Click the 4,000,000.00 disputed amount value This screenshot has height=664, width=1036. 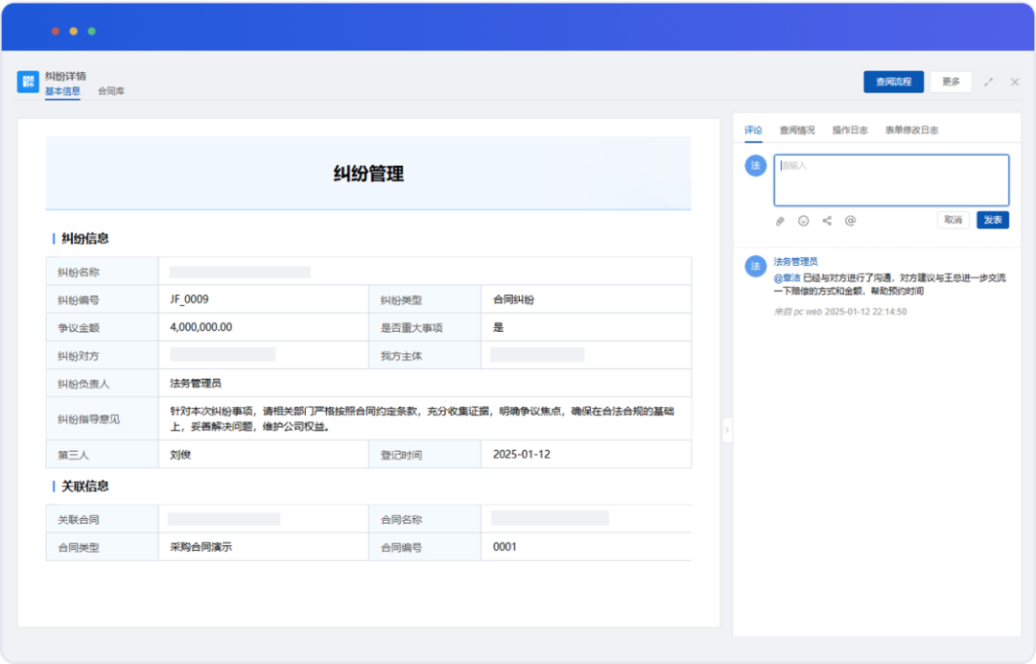pos(200,327)
